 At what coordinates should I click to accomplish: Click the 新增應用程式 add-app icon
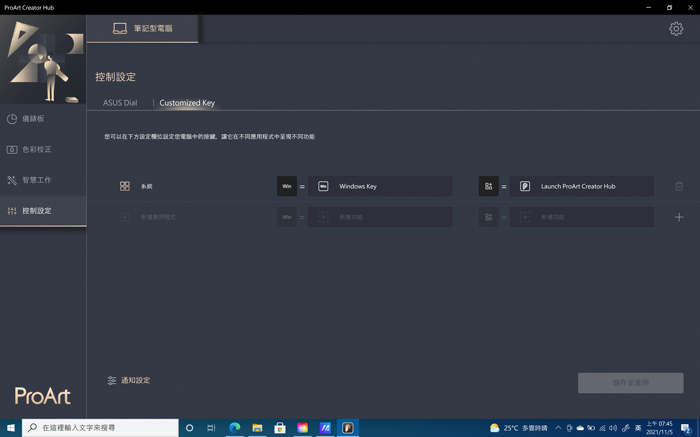click(125, 217)
